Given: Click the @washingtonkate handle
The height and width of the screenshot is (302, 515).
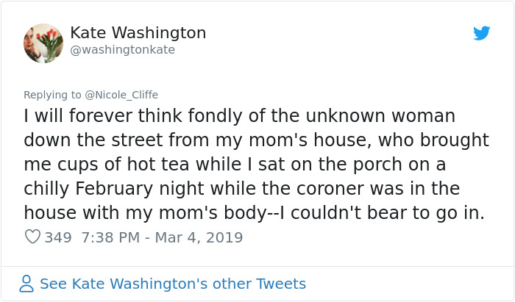Looking at the screenshot, I should [122, 50].
